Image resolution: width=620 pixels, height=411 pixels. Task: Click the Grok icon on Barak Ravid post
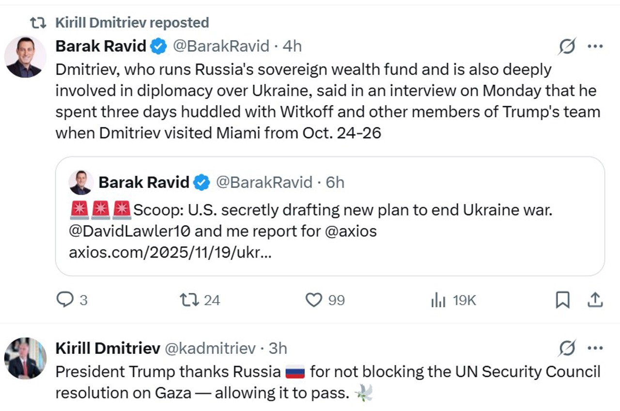[567, 46]
